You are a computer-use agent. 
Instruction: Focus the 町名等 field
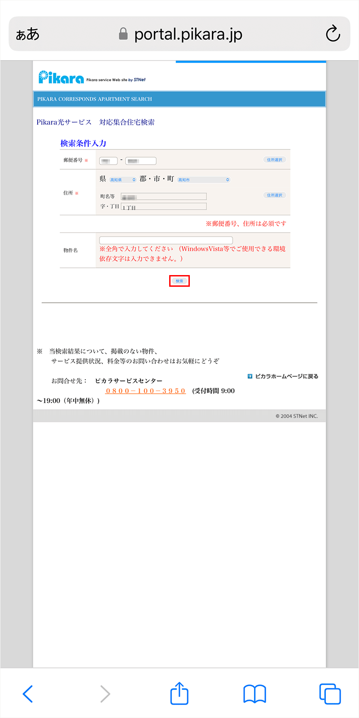point(164,196)
